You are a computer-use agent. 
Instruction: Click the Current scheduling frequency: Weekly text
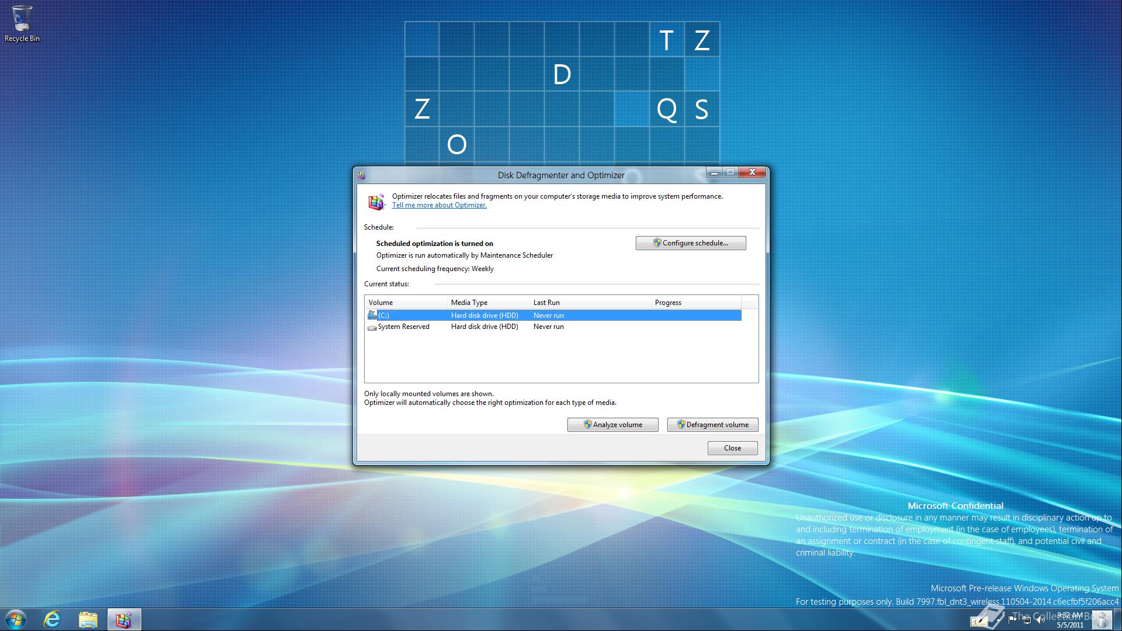tap(435, 269)
